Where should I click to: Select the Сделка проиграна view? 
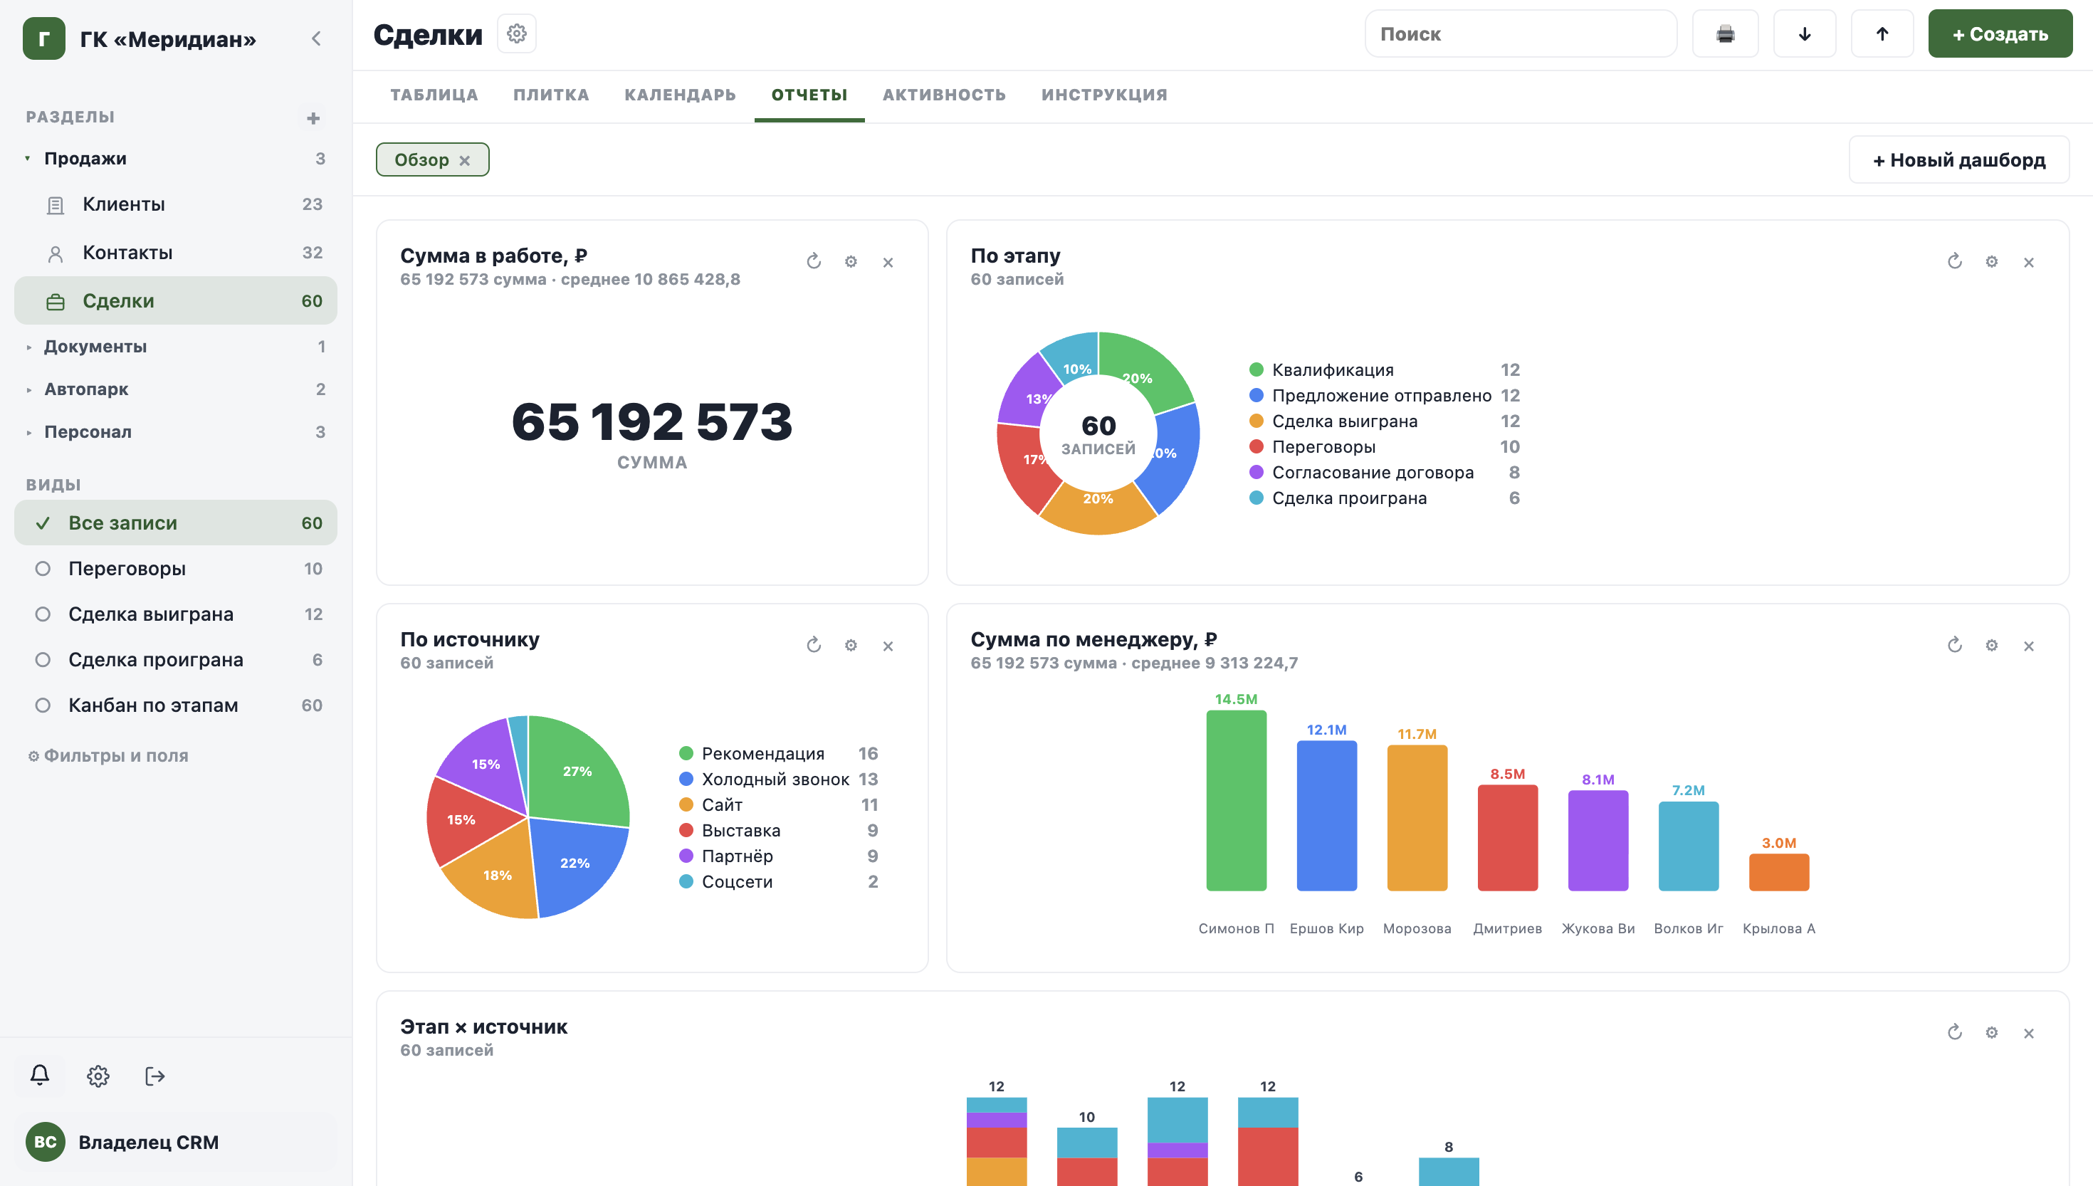pyautogui.click(x=176, y=660)
